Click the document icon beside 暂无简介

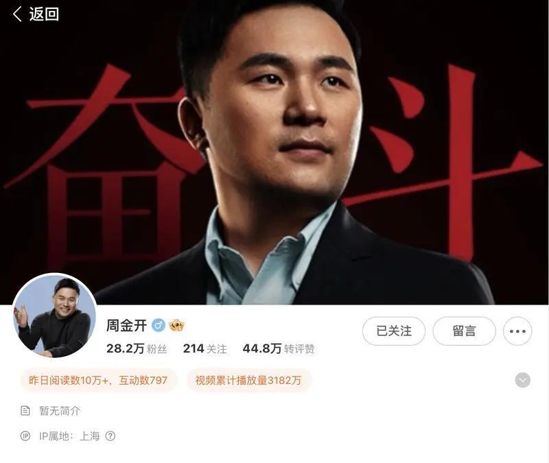pyautogui.click(x=25, y=410)
